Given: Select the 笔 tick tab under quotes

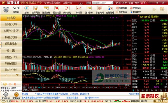Looking at the screenshot, I should click(x=133, y=90).
